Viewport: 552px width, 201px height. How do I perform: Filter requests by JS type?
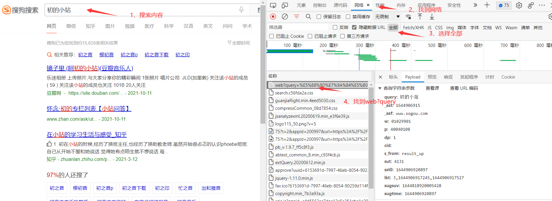click(429, 27)
